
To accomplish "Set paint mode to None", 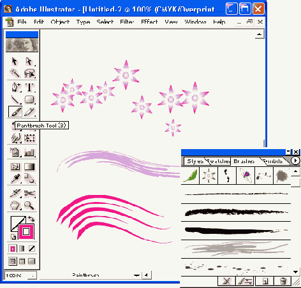I will [x=32, y=248].
